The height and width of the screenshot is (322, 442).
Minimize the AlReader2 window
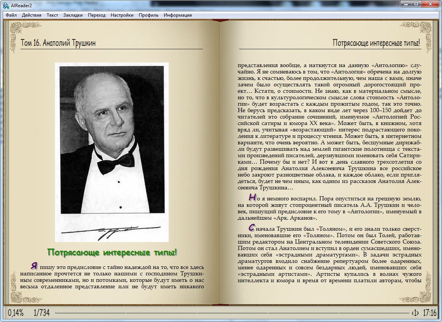coord(407,4)
